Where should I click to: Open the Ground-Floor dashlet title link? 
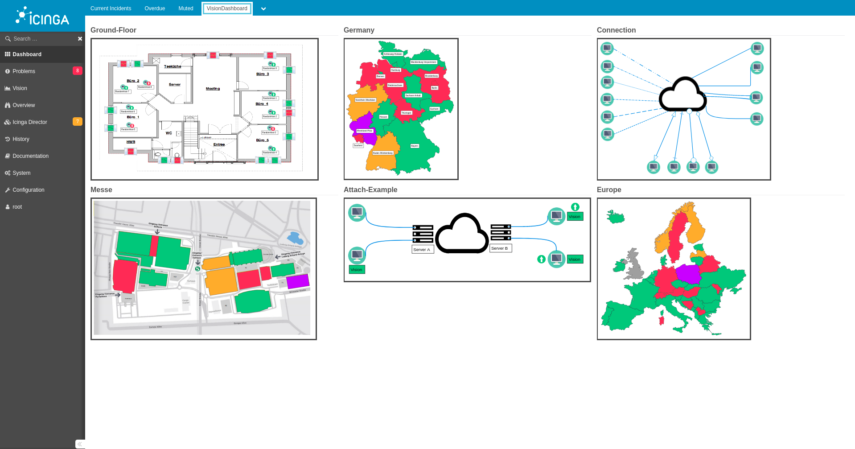click(113, 30)
